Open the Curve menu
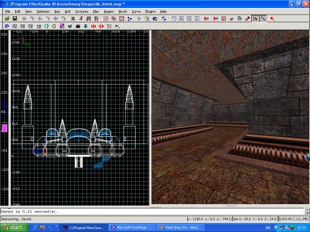 pos(136,11)
